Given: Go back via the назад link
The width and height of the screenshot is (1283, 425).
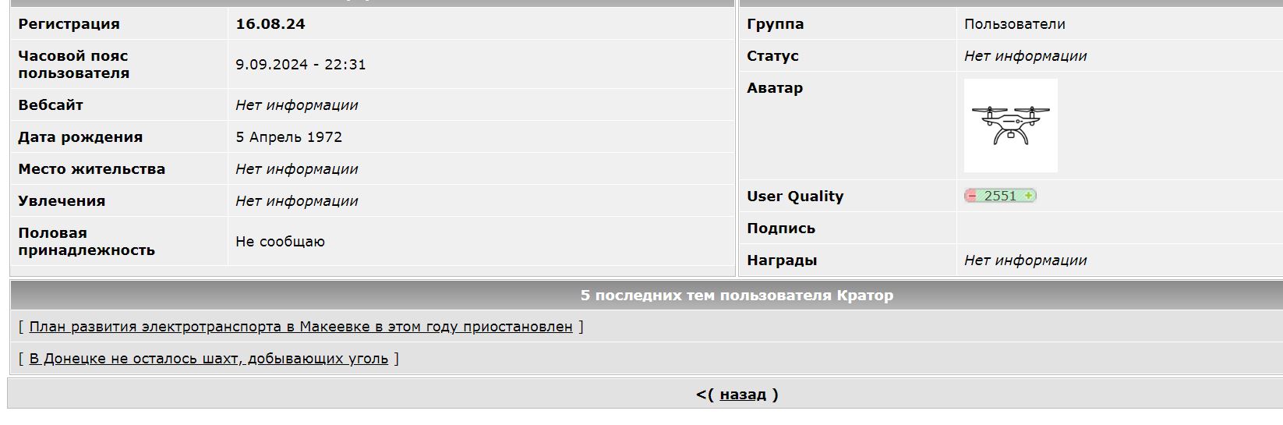Looking at the screenshot, I should [743, 394].
